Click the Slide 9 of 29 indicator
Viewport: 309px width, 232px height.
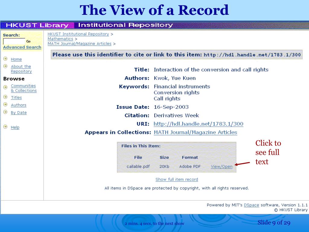[x=274, y=223]
